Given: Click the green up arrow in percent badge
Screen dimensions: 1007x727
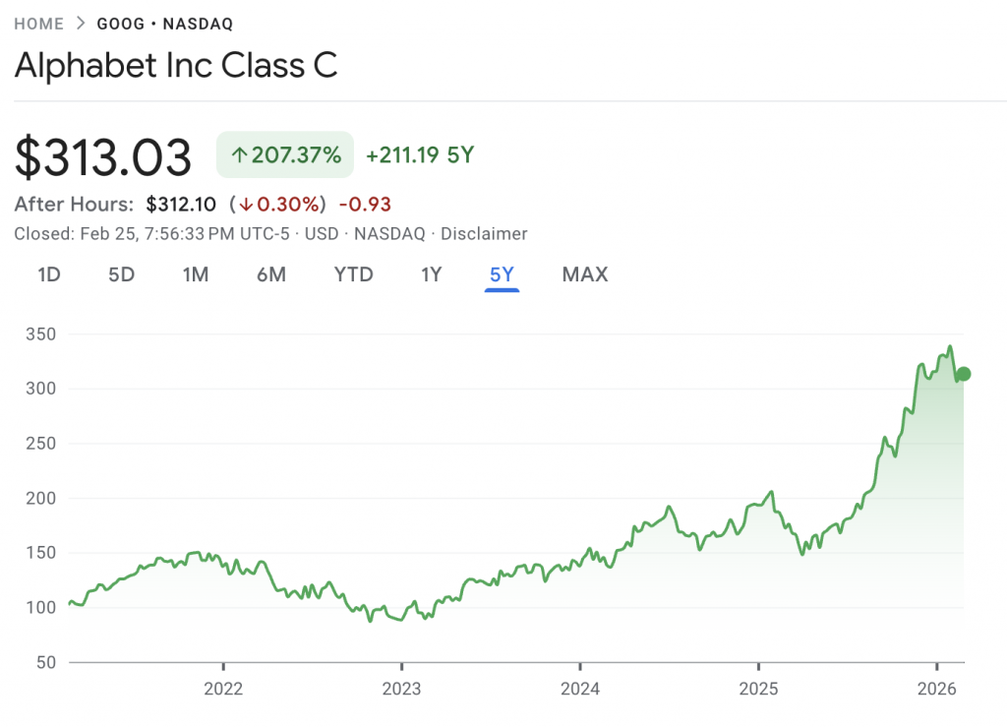Looking at the screenshot, I should [x=238, y=154].
